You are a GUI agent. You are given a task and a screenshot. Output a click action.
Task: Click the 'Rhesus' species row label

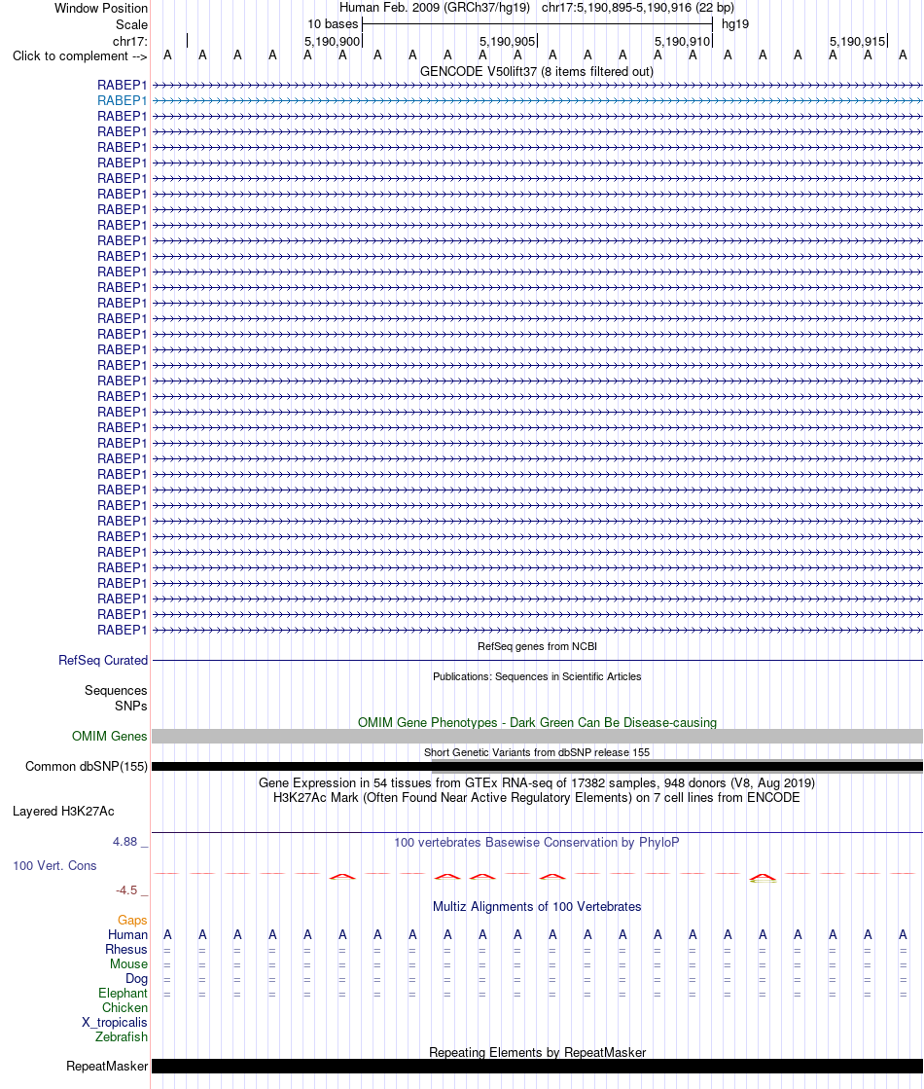(126, 950)
